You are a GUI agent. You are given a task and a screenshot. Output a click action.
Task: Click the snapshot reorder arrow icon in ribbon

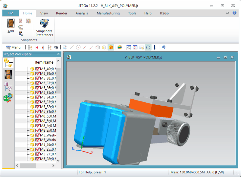[x=20, y=27]
